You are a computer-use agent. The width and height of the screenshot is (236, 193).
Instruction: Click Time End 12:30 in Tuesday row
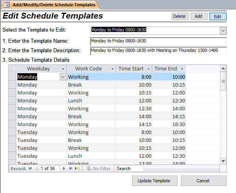click(169, 156)
